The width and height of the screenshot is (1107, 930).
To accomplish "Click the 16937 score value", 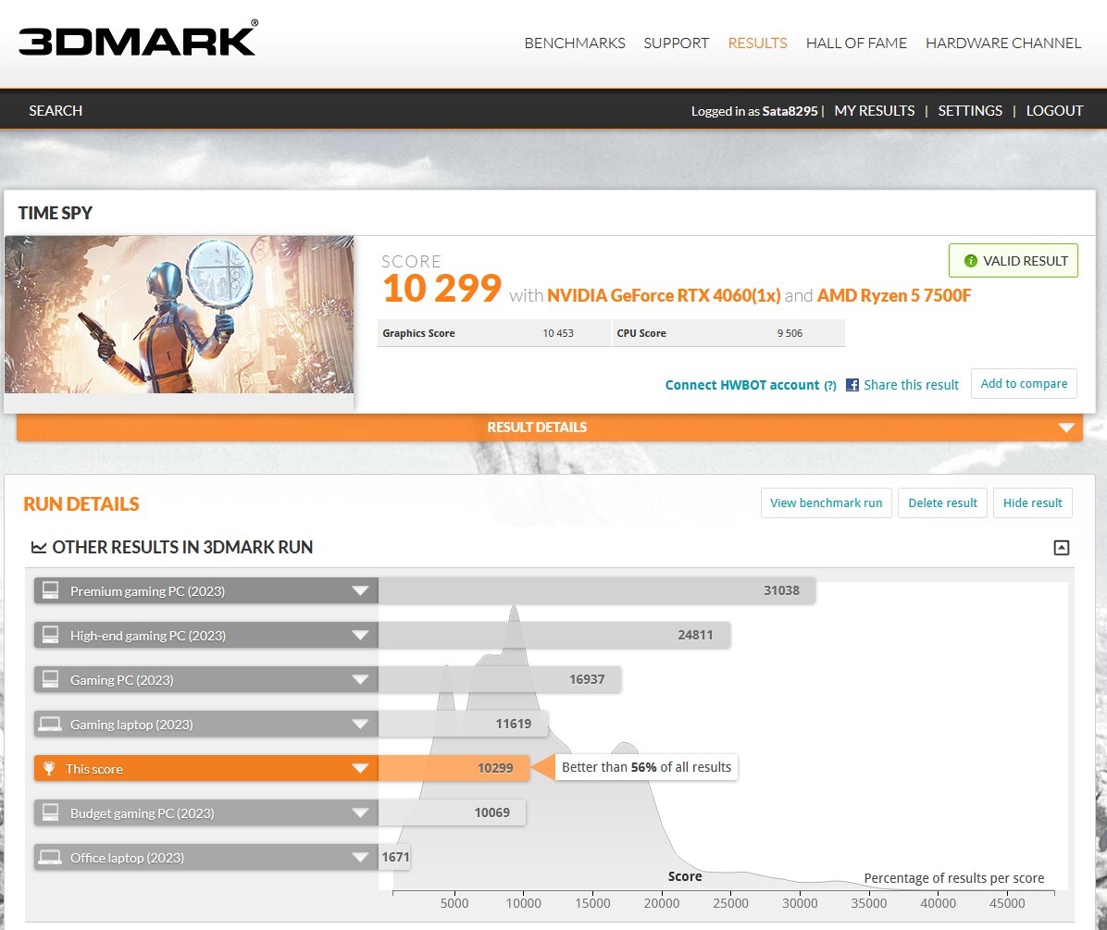I will [x=587, y=679].
